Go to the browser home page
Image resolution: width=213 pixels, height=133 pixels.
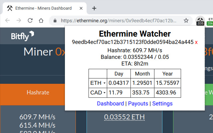click(41, 21)
